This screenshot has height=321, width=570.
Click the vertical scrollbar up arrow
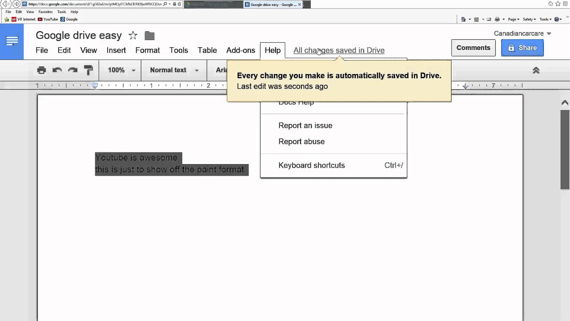(x=565, y=103)
